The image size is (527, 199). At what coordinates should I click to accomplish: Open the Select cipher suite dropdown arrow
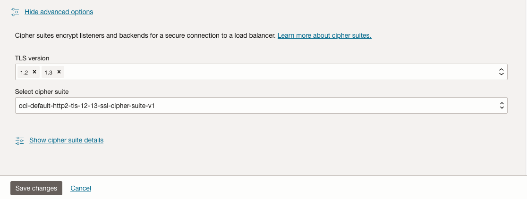501,106
